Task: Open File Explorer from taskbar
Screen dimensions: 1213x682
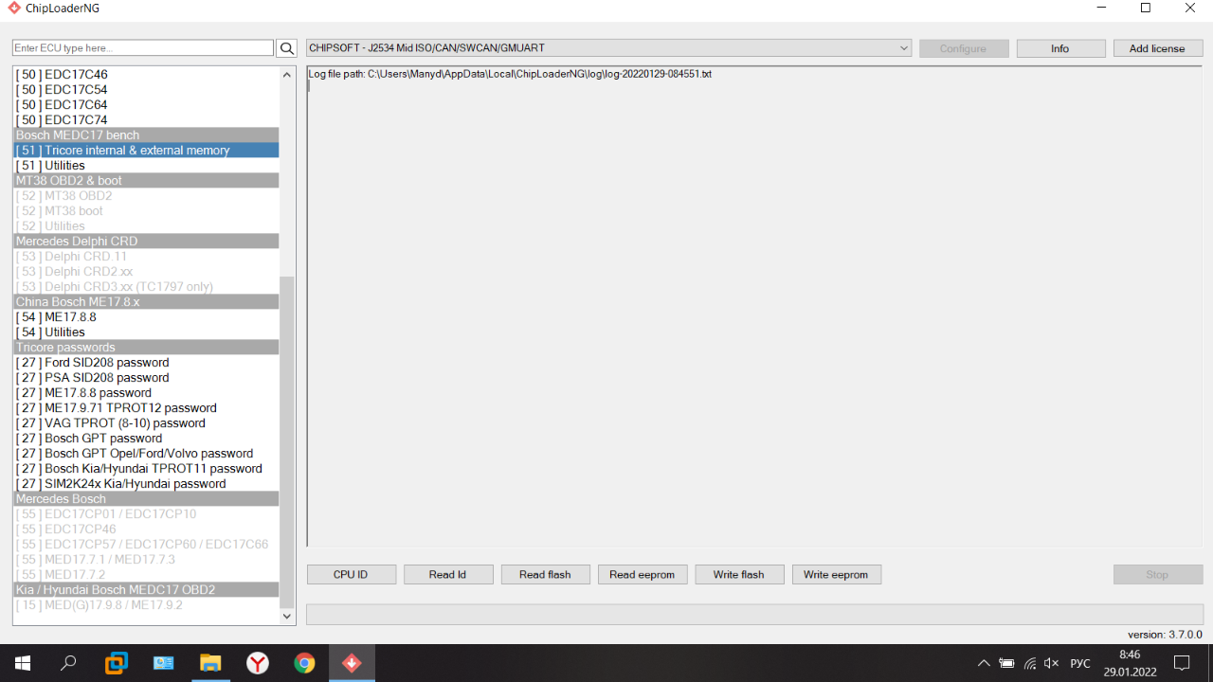Action: pos(209,663)
